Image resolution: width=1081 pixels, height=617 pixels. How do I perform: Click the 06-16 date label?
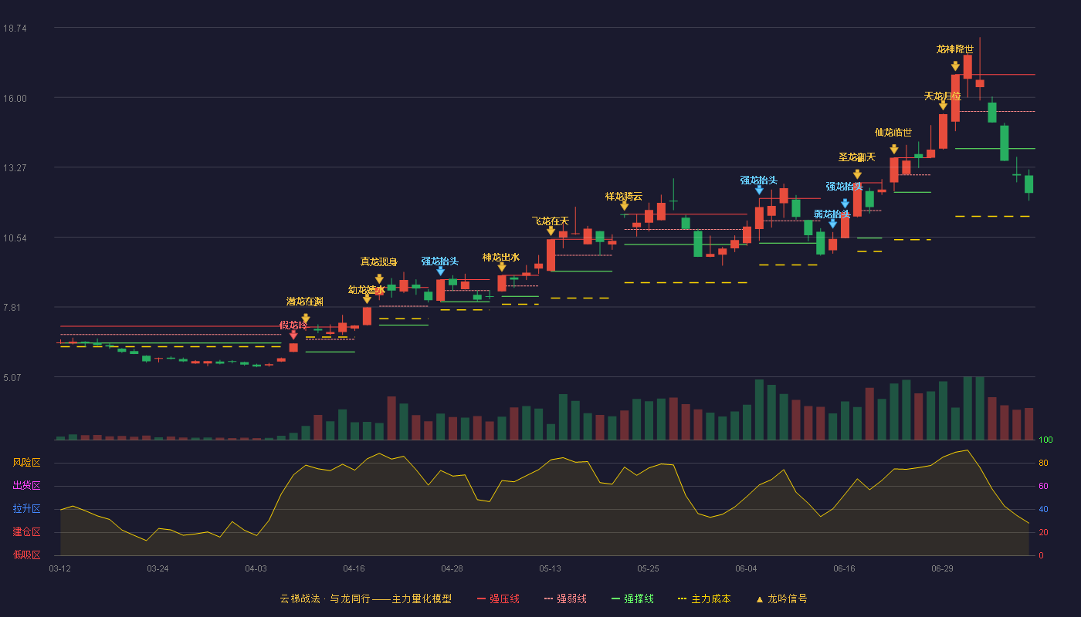click(x=844, y=568)
